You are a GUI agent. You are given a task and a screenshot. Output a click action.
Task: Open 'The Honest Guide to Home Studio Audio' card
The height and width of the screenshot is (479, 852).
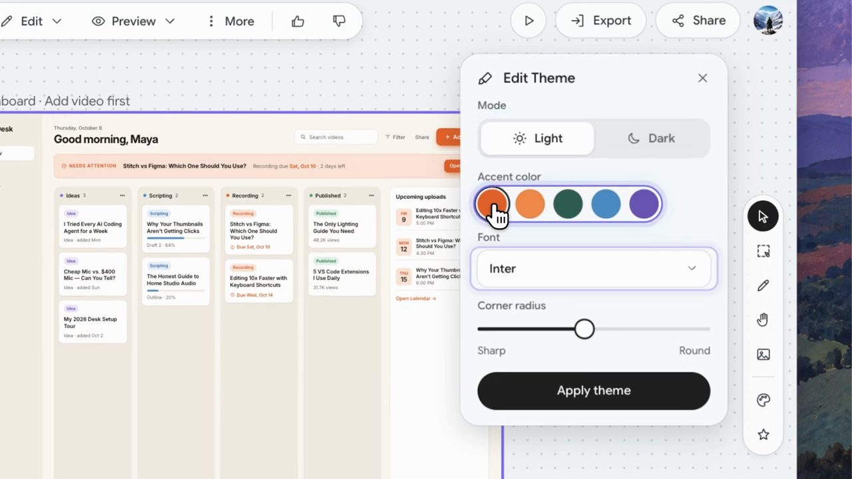point(176,281)
